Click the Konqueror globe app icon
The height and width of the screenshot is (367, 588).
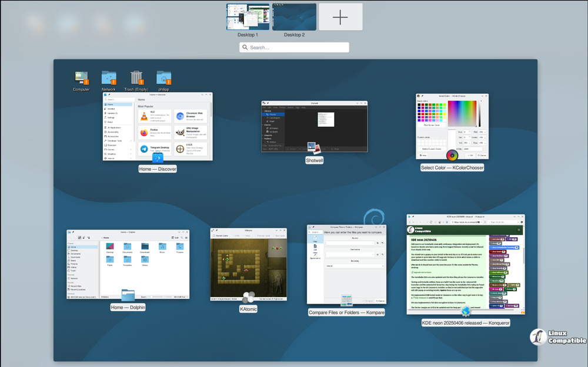click(466, 311)
